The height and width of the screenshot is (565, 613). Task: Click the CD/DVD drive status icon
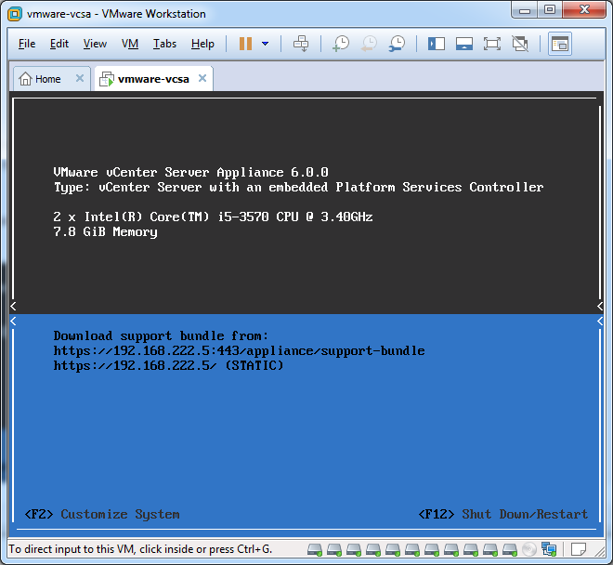(x=529, y=549)
